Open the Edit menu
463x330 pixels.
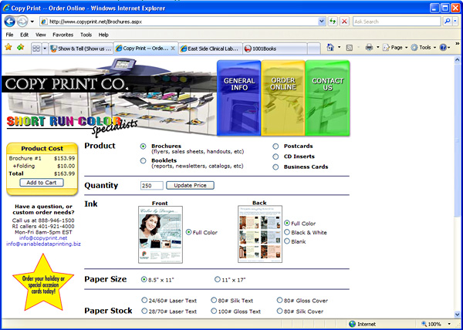tap(24, 35)
